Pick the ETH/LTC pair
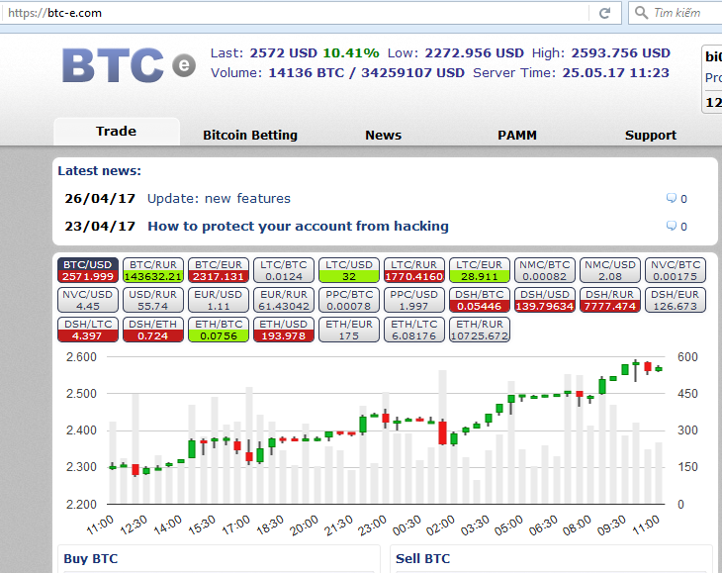The width and height of the screenshot is (722, 573). point(414,330)
